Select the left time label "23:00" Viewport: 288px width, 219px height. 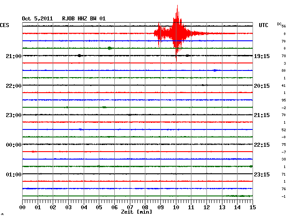click(x=14, y=115)
